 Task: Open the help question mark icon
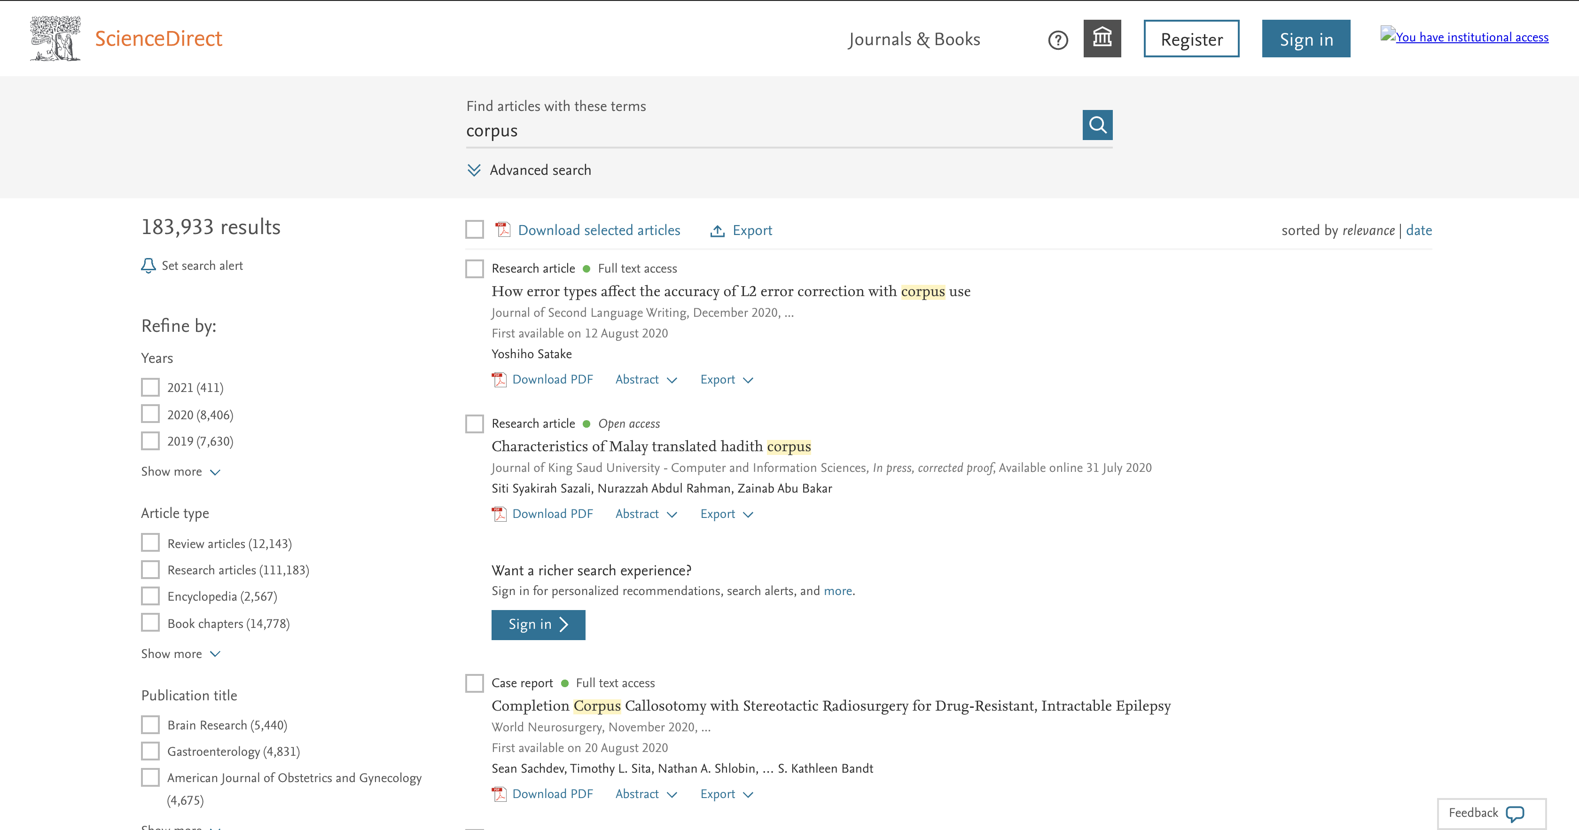1058,40
